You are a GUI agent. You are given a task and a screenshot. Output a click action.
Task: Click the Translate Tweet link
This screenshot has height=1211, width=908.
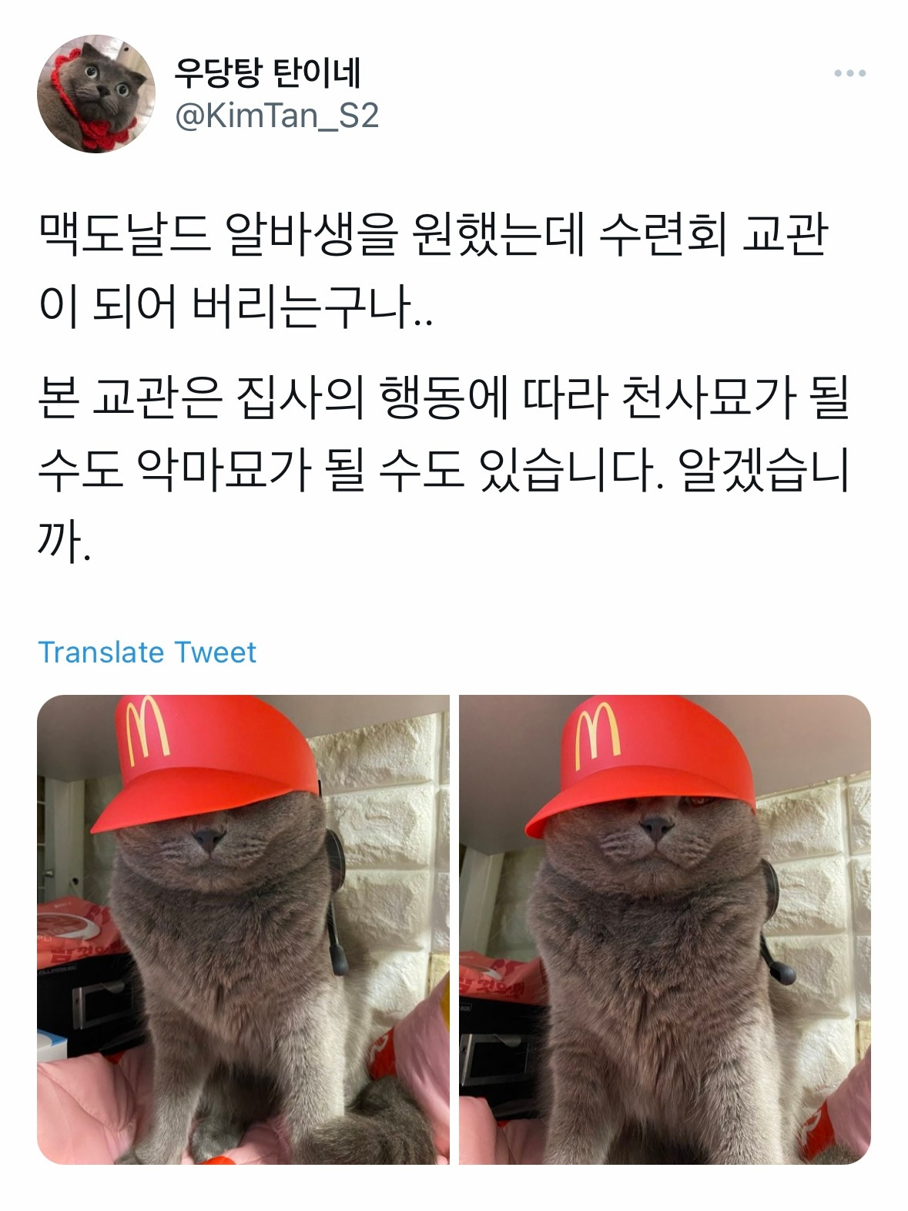147,652
